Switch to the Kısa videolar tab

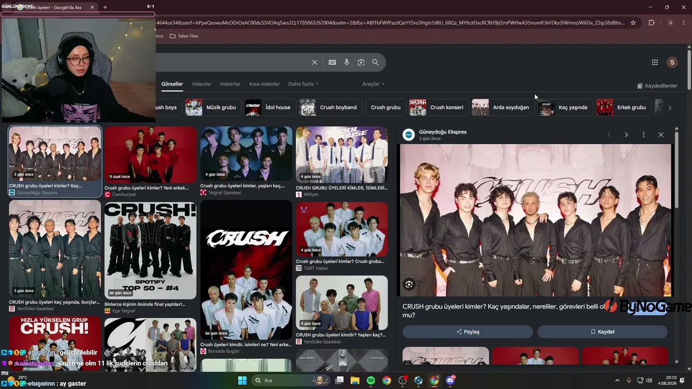264,84
